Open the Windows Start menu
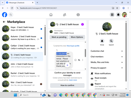 point(15,95)
